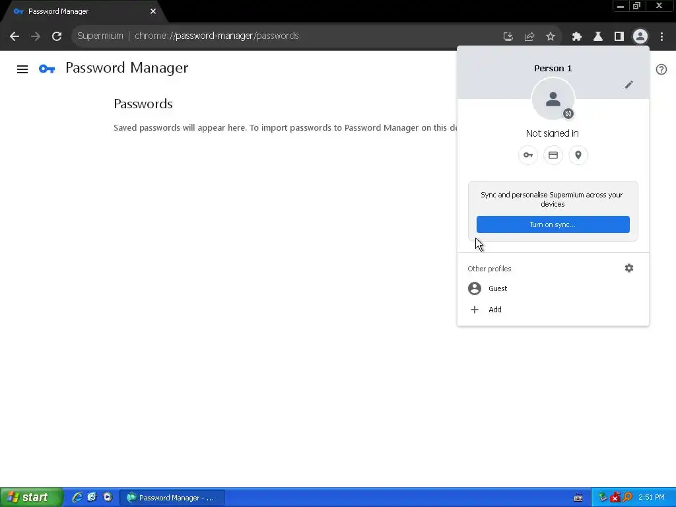Close the Password Manager tab

(153, 11)
